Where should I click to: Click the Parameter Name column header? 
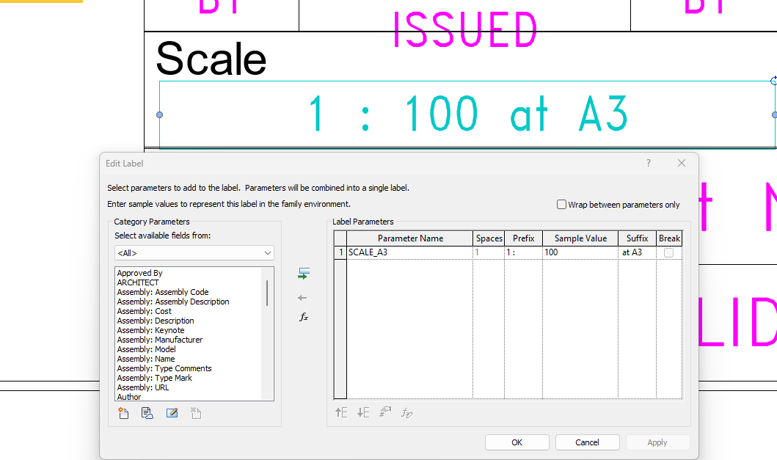click(x=410, y=238)
